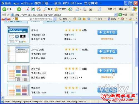Download the 查资料 plugin via 立即下载
139x104 pixels.
click(107, 32)
